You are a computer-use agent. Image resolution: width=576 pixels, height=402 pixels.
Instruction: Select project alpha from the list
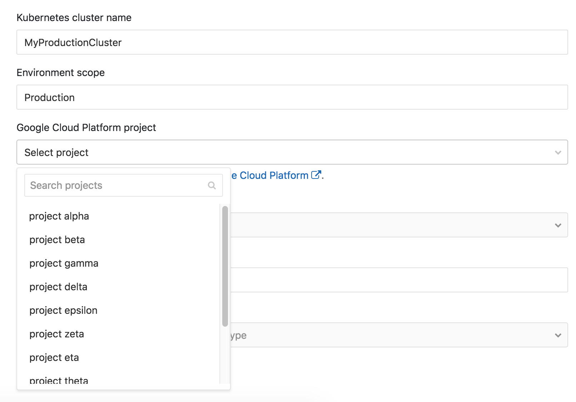tap(59, 216)
